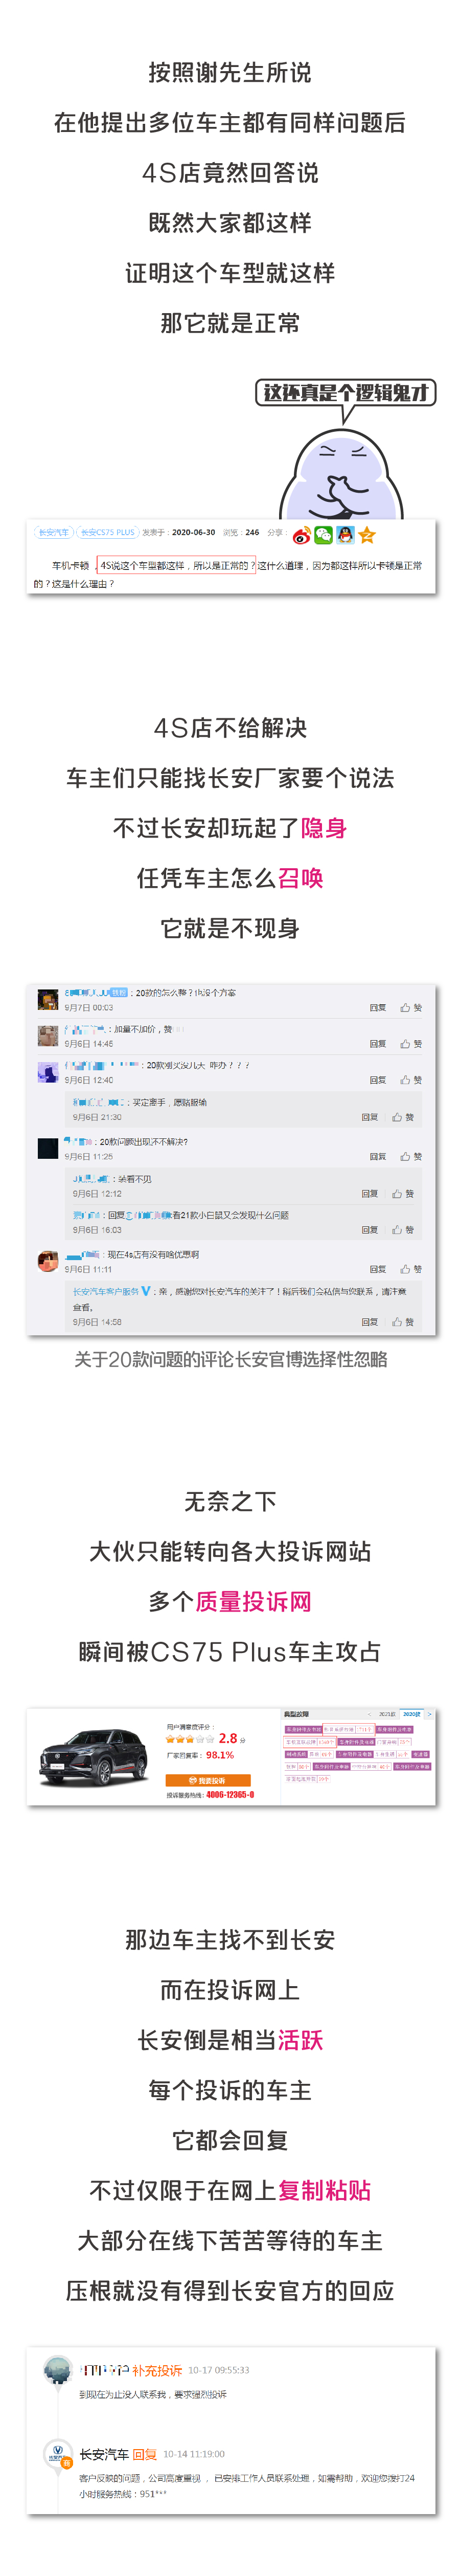Open the 长安汽车 tag
This screenshot has height=2576, width=460.
click(53, 532)
